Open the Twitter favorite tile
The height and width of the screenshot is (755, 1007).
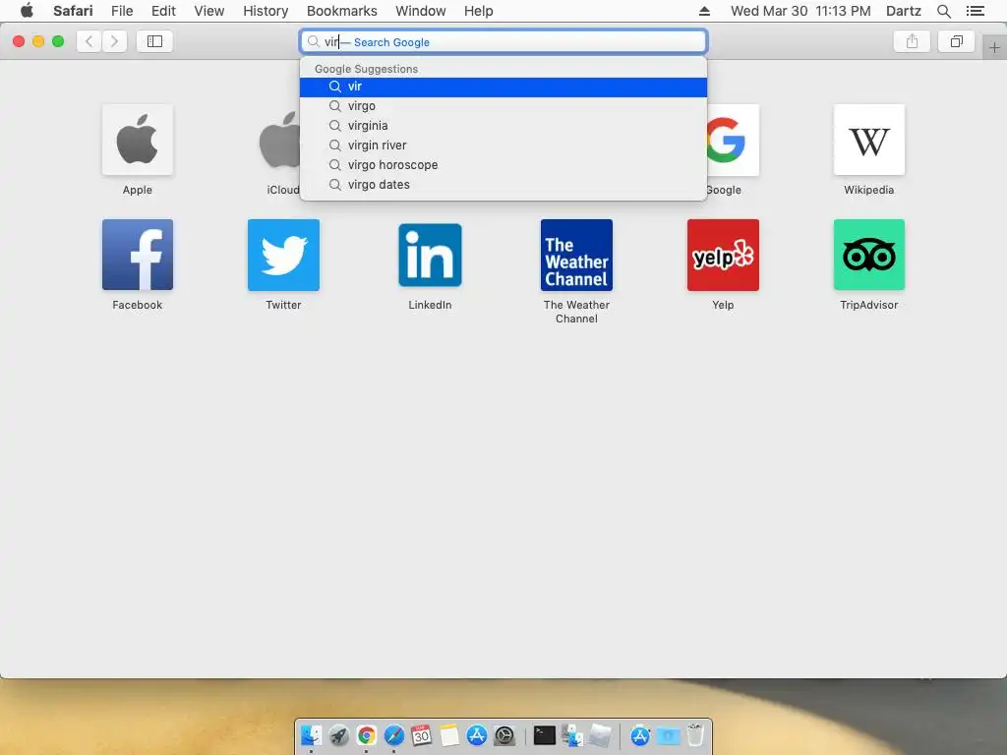pos(283,255)
